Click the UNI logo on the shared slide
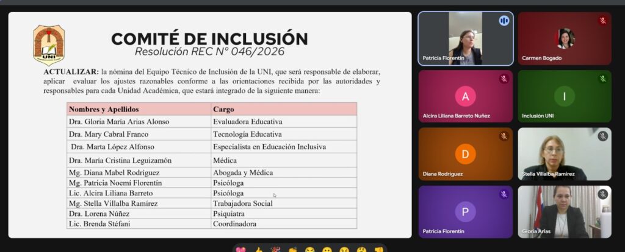This screenshot has height=252, width=625. (48, 44)
